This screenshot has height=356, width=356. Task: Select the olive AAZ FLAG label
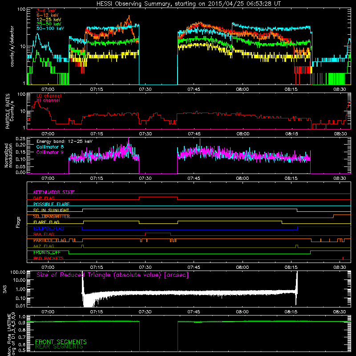pos(44,246)
